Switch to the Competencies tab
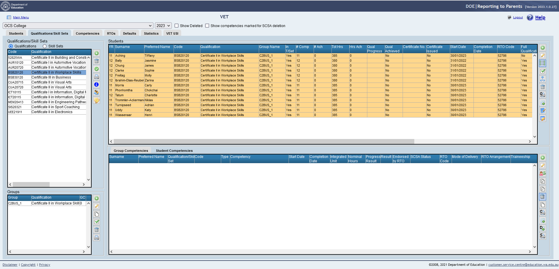Image resolution: width=559 pixels, height=269 pixels. [88, 33]
